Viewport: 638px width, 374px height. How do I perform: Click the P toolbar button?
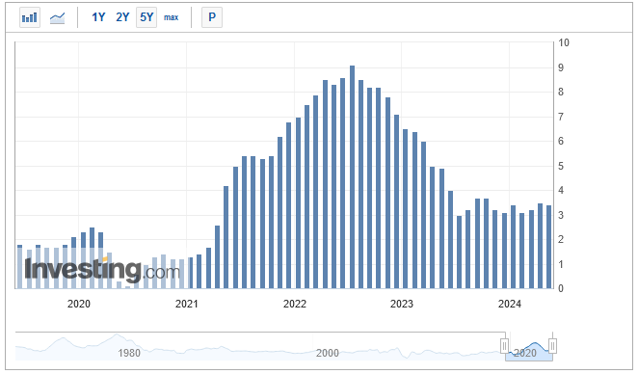tap(212, 17)
